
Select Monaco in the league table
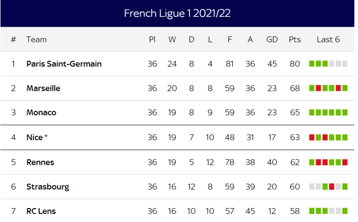click(41, 112)
